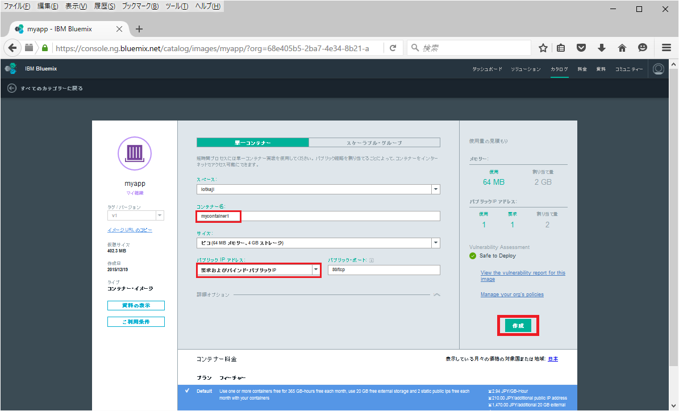Click the 資料の表示 button
This screenshot has width=679, height=411.
pyautogui.click(x=136, y=305)
